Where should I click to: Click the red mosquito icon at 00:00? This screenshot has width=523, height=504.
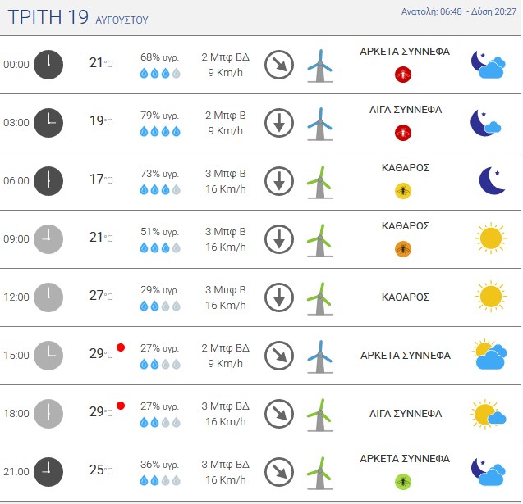403,75
